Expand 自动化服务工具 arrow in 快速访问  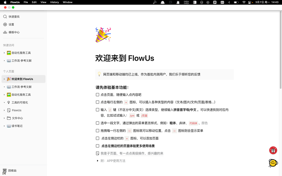coord(4,53)
